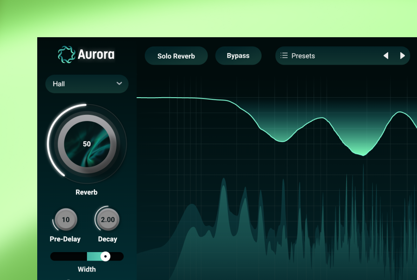
Task: Click the Aurora plugin title text
Action: (x=96, y=54)
